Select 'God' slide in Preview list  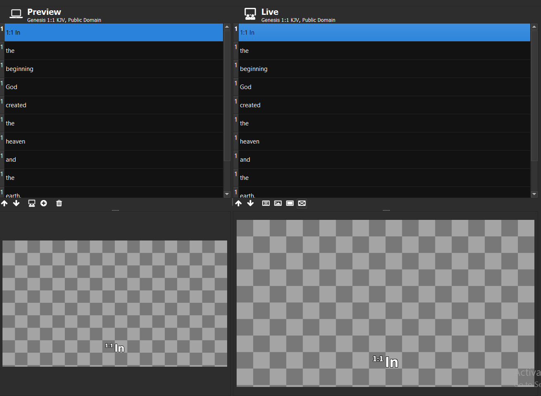[114, 87]
